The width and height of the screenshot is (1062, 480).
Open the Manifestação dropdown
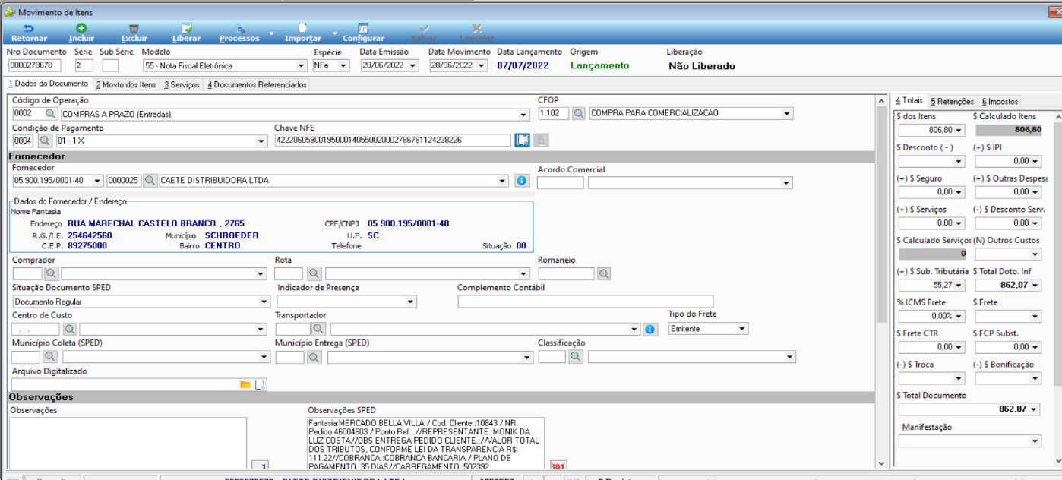(1035, 441)
